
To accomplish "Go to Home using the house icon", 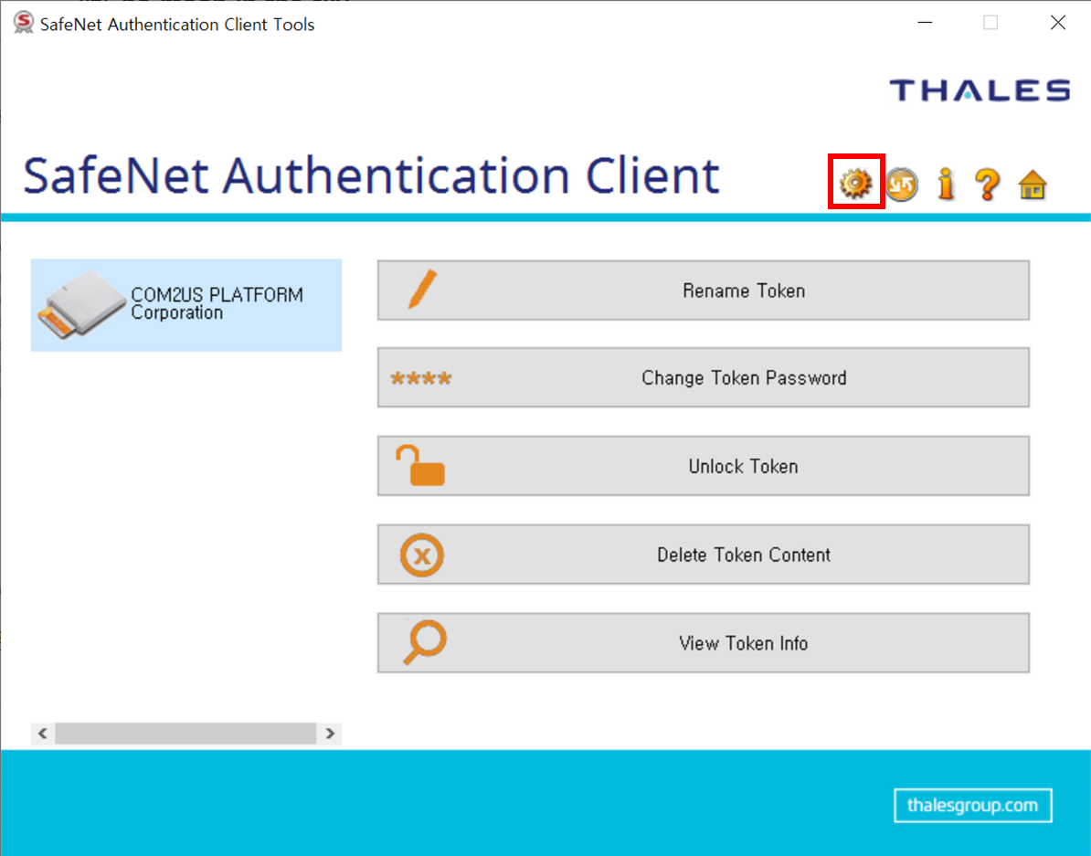I will (x=1033, y=185).
